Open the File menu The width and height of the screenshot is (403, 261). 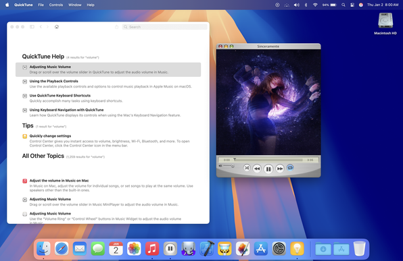[x=41, y=5]
